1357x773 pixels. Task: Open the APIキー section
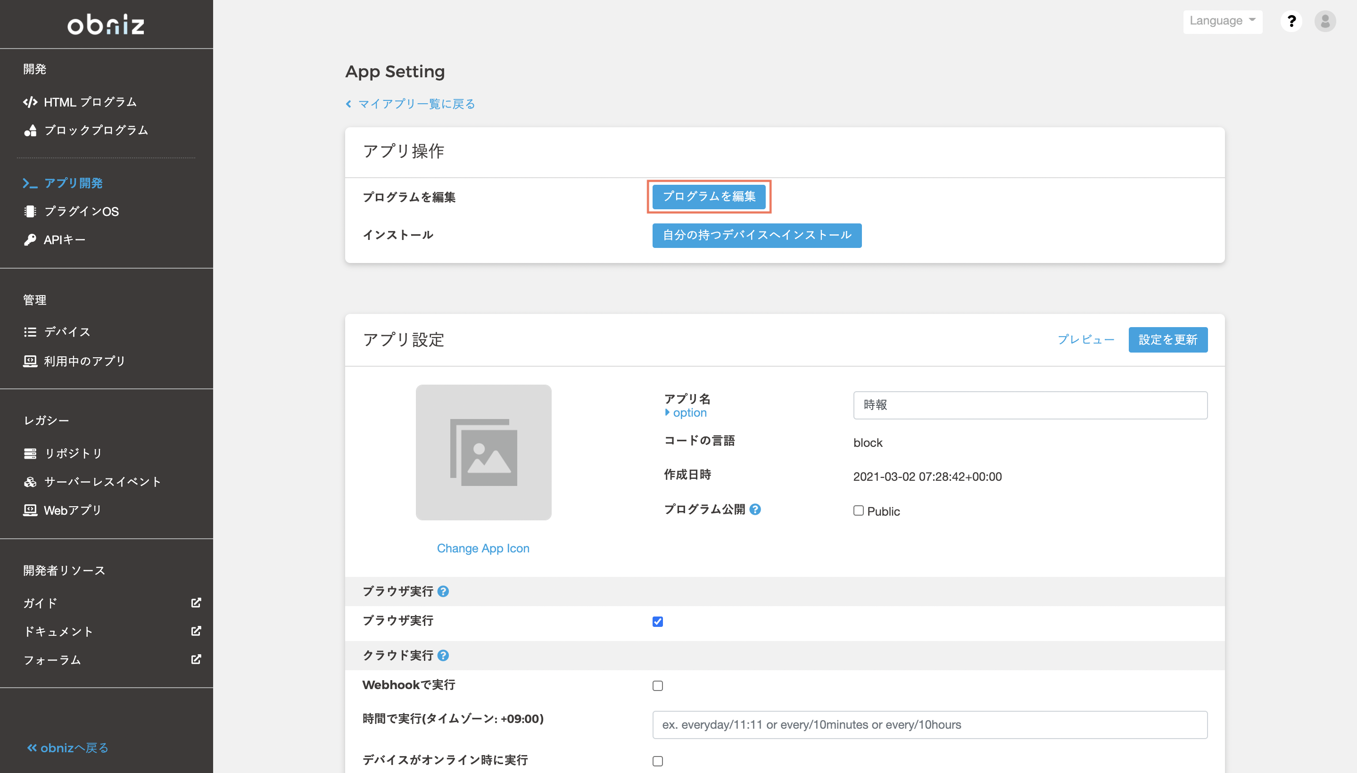pyautogui.click(x=64, y=239)
